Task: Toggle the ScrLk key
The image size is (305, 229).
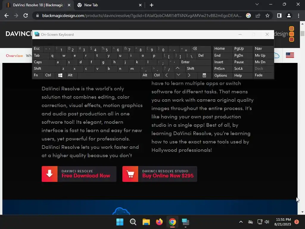Action: [x=242, y=69]
